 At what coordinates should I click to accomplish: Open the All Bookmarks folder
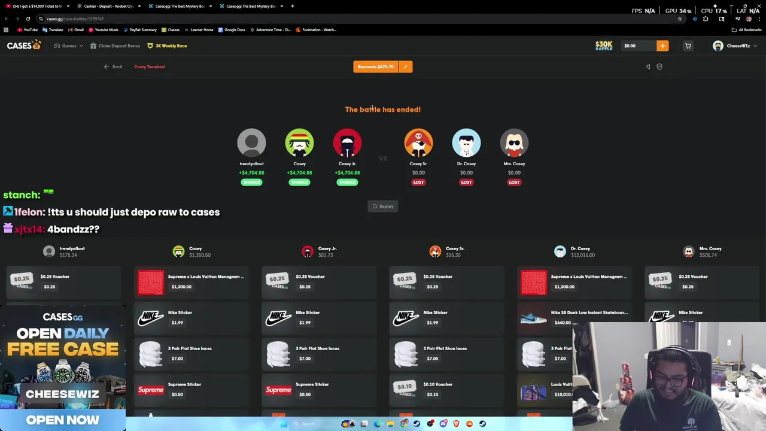coord(746,30)
